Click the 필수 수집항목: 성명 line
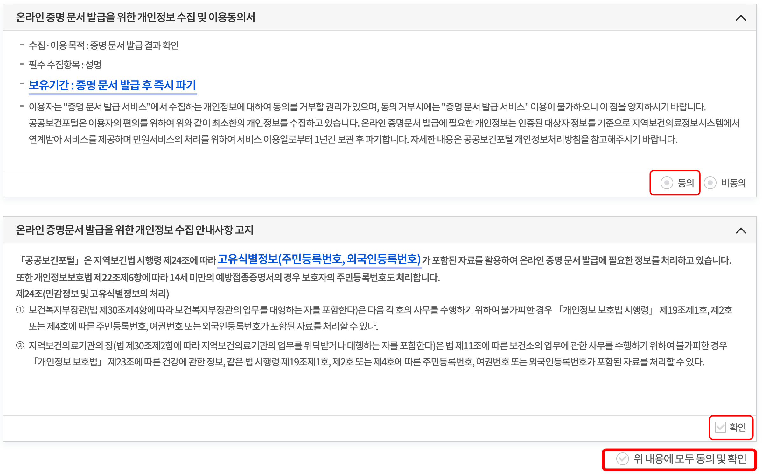Viewport: 763px width, 475px height. 65,65
